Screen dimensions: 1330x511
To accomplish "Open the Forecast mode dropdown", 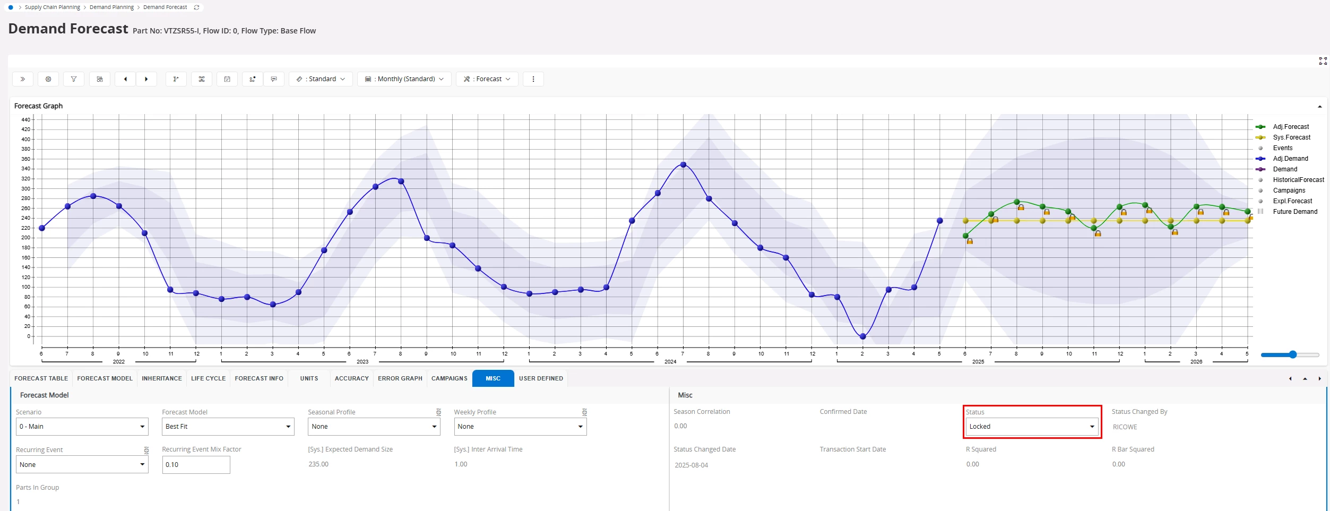I will click(487, 79).
